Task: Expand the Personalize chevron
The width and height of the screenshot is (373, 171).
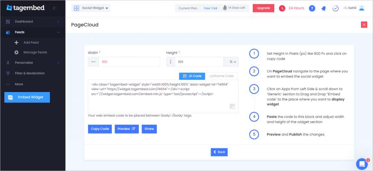Action: tap(58, 63)
